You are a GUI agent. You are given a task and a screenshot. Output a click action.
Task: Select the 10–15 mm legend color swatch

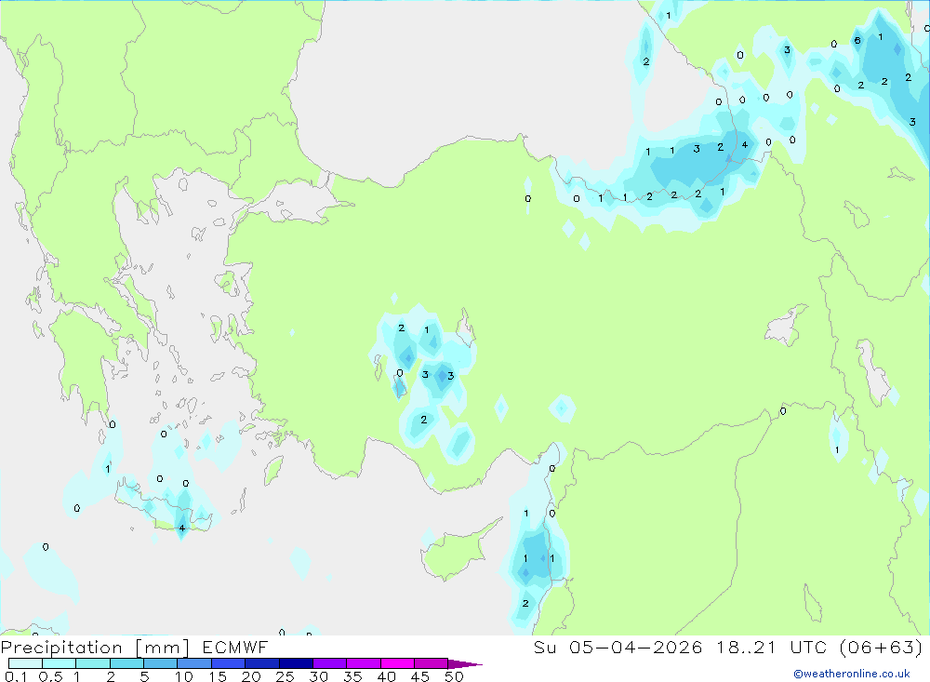[x=194, y=663]
